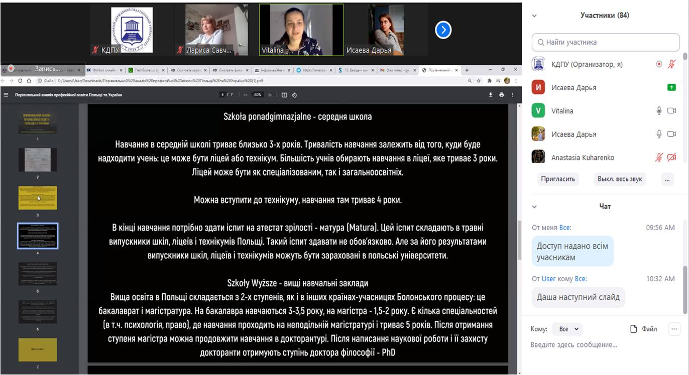Click Исаева Дарья's green screen share icon
This screenshot has width=689, height=375.
tap(671, 87)
